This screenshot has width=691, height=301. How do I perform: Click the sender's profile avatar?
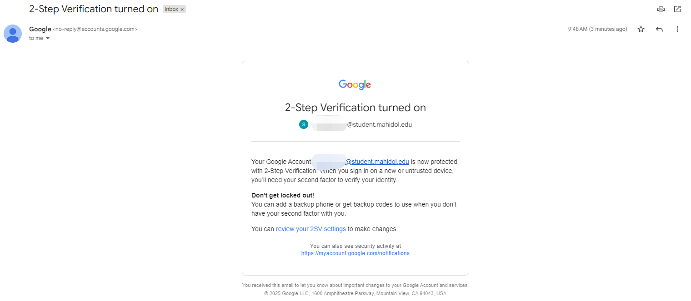[x=13, y=34]
